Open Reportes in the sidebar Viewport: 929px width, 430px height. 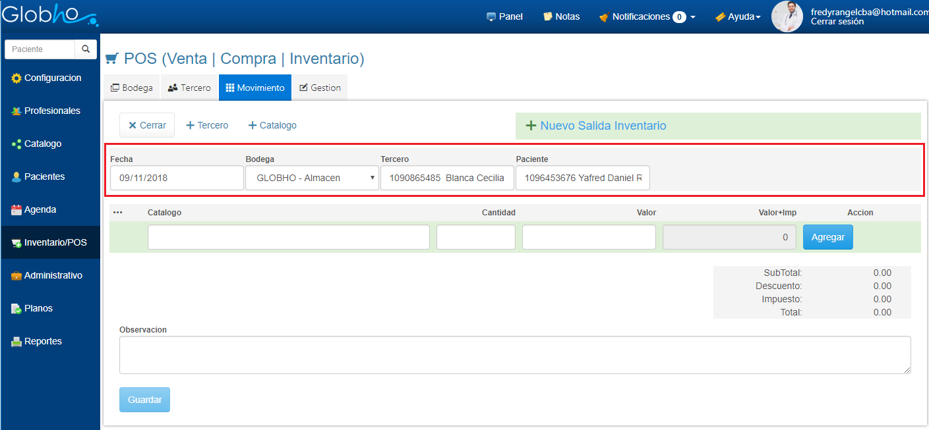(x=42, y=342)
